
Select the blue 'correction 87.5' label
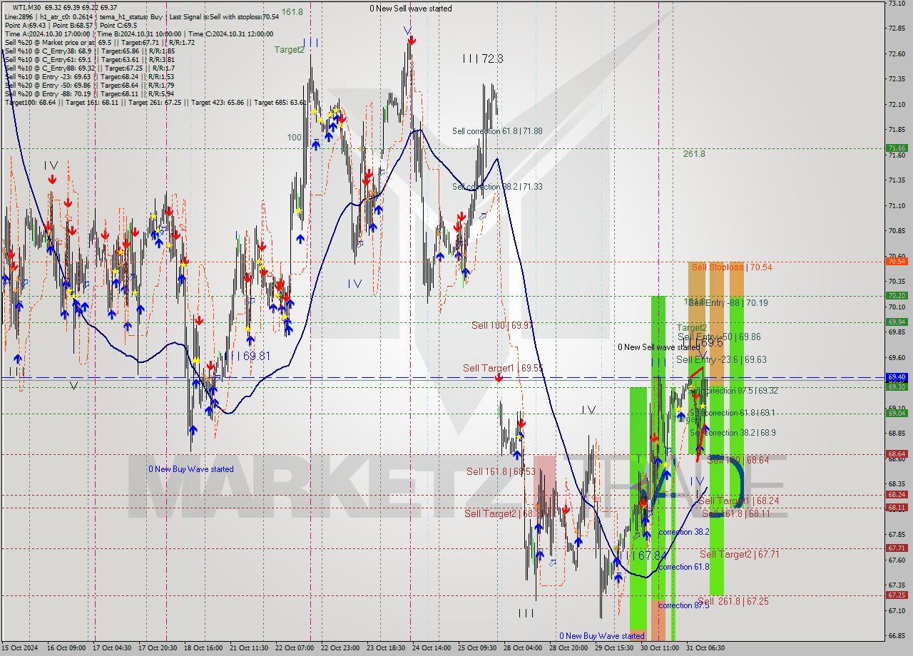683,605
